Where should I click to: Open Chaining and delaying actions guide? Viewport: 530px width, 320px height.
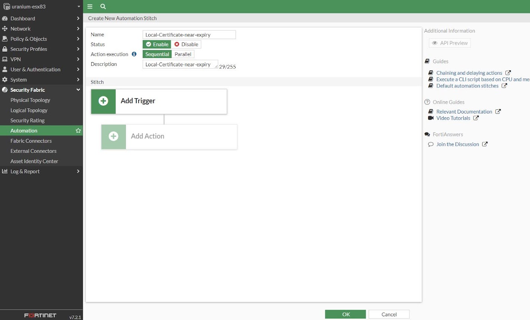[x=469, y=73]
